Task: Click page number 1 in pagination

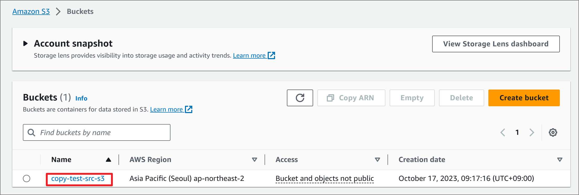Action: (517, 132)
